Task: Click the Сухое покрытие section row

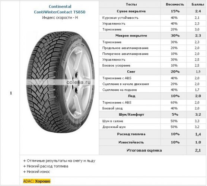Action: [x=153, y=11]
